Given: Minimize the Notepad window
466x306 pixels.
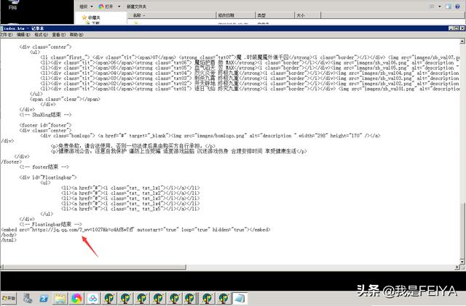Looking at the screenshot, I should (451, 28).
